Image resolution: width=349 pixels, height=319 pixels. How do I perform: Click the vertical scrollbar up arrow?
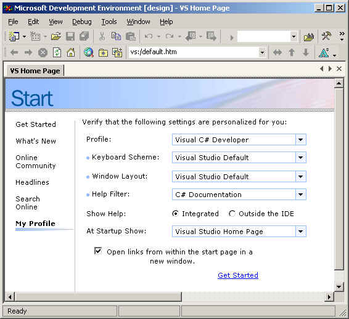click(339, 83)
